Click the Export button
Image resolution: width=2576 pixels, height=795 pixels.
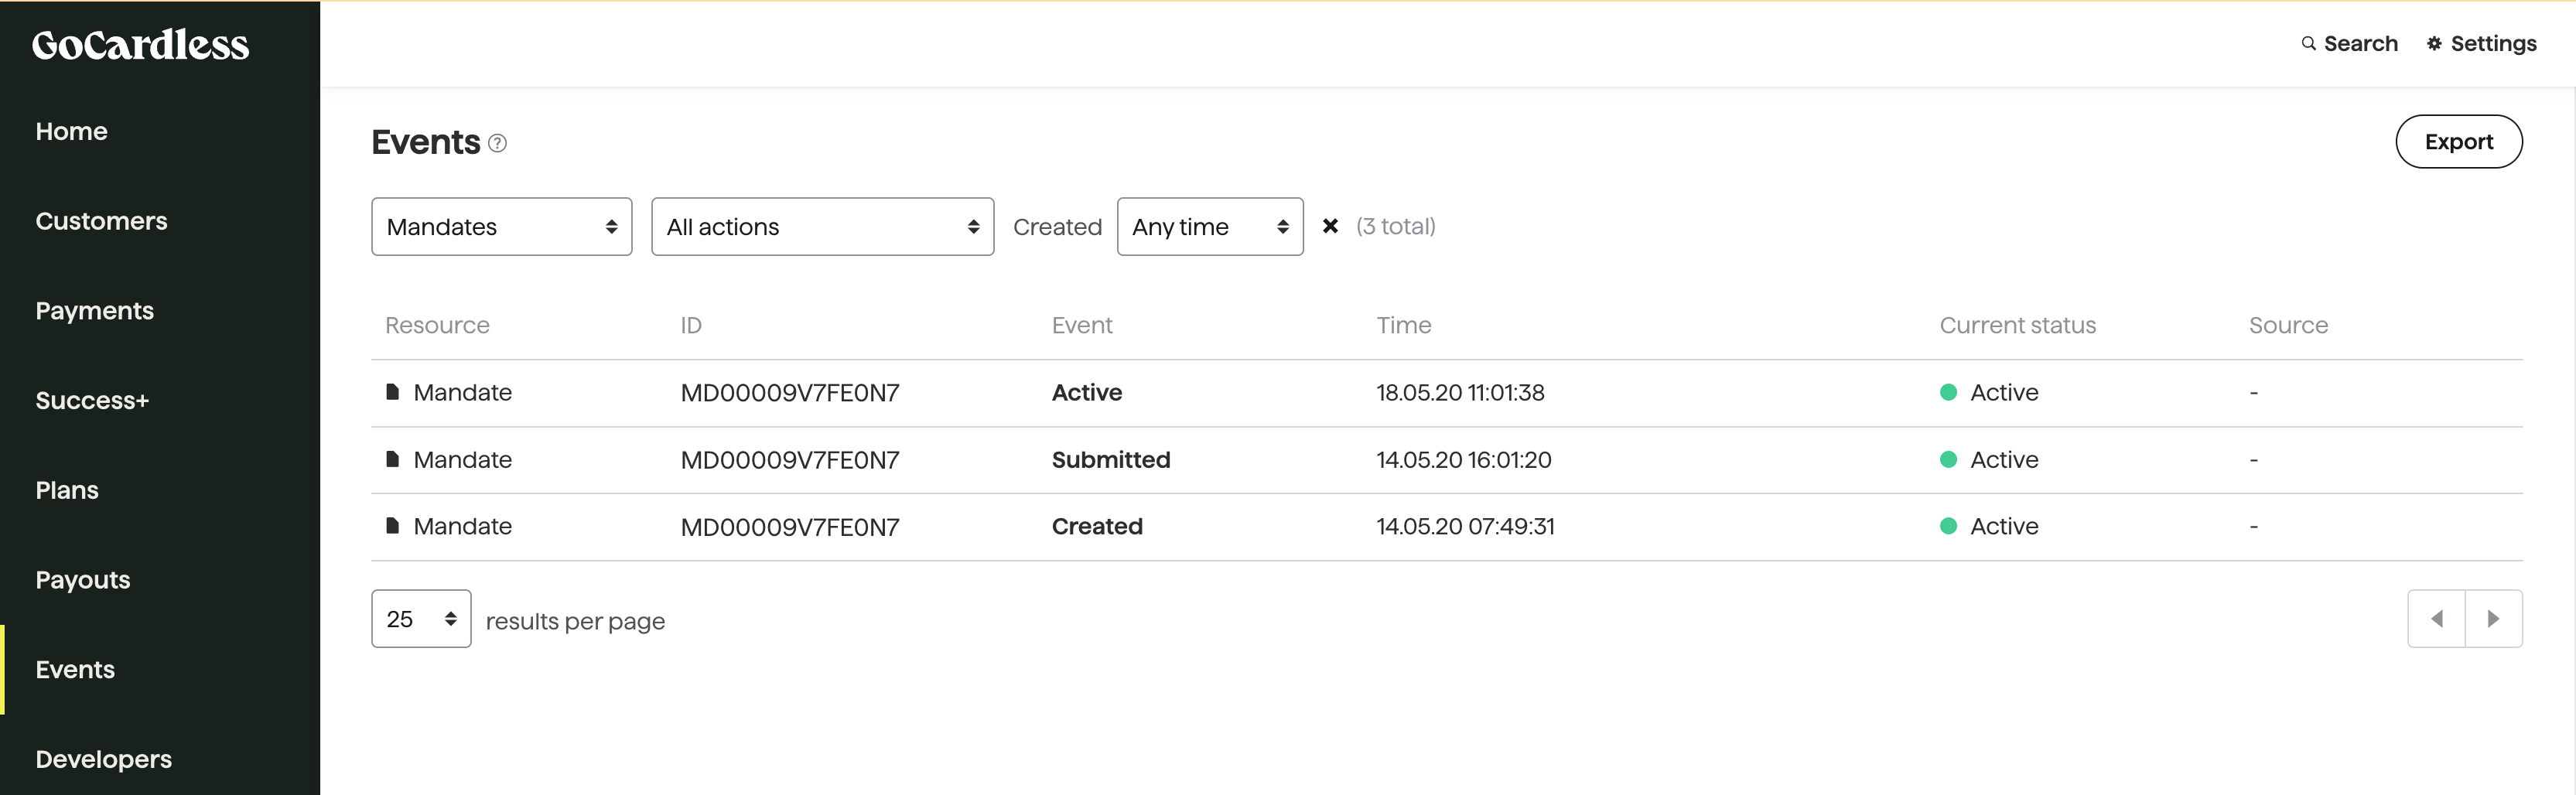pos(2458,142)
